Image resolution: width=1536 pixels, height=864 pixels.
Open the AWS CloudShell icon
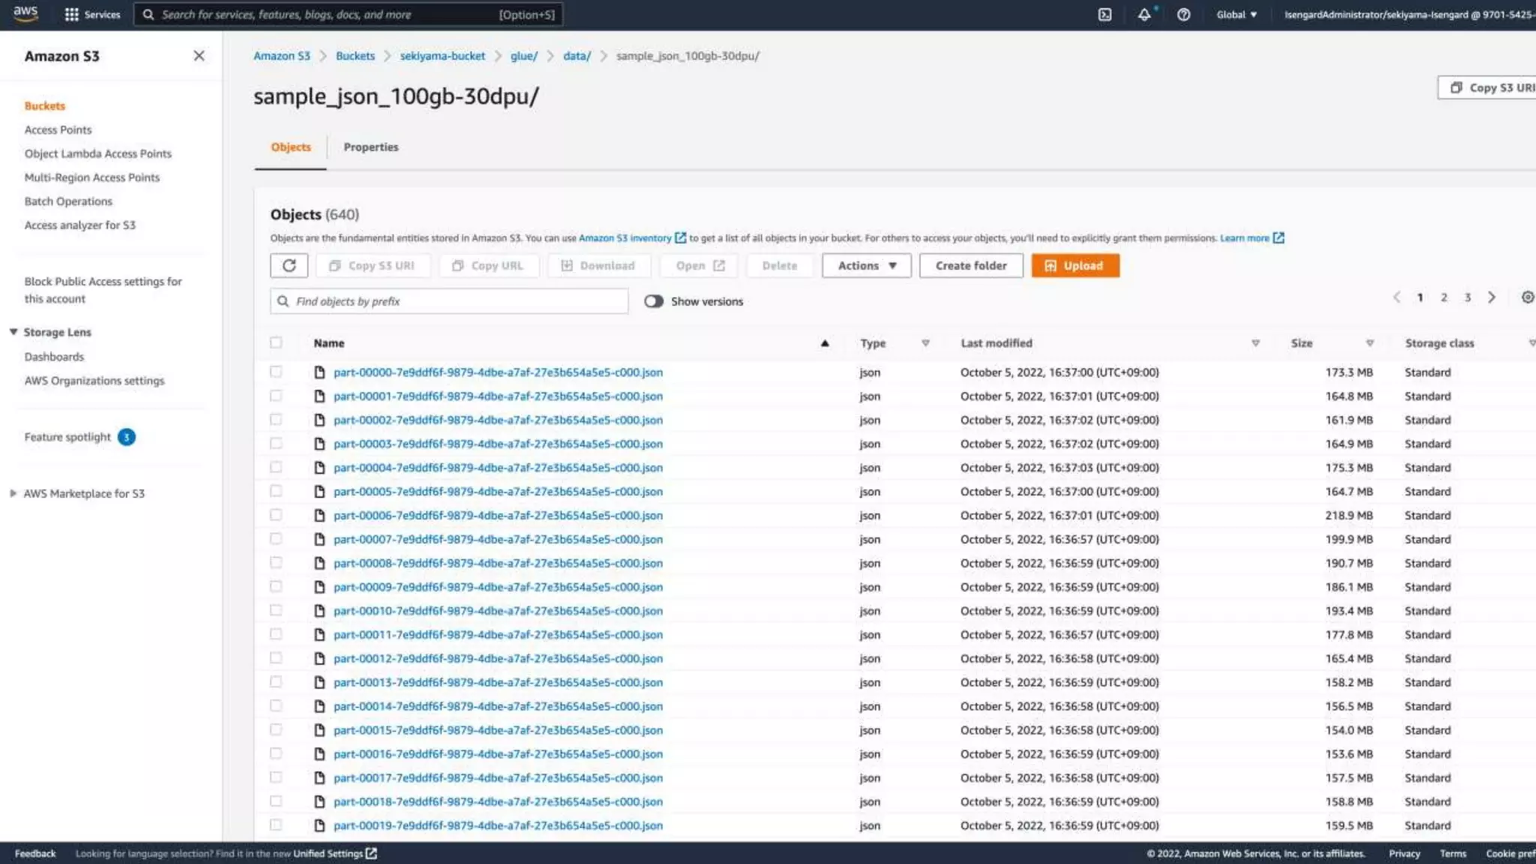tap(1105, 14)
